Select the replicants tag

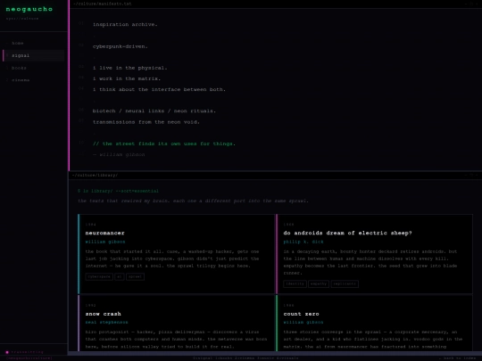click(x=345, y=284)
